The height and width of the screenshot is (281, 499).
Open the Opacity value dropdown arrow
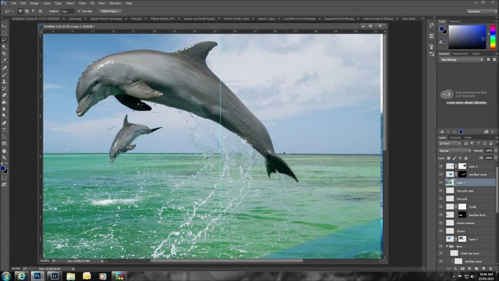click(496, 151)
